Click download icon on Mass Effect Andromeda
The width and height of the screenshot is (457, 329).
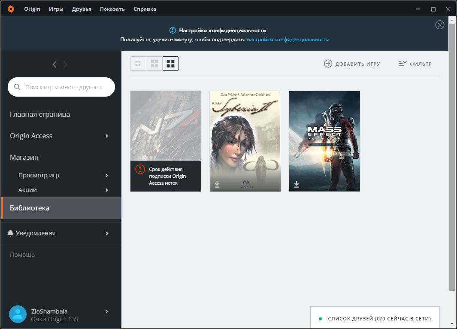297,184
